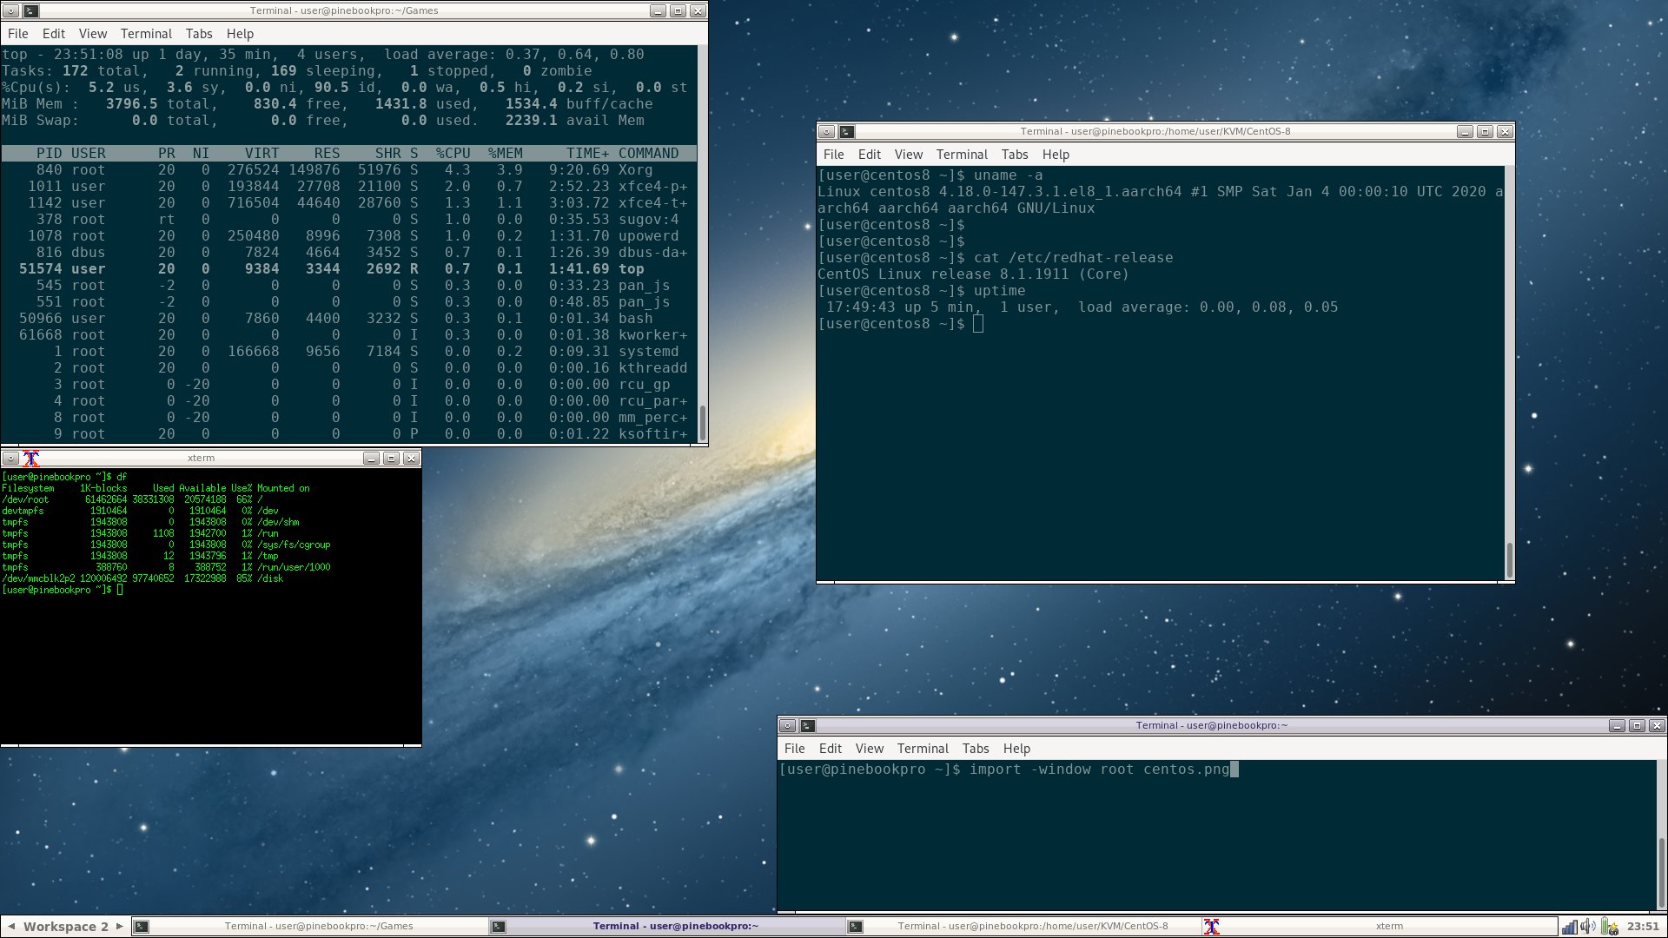Image resolution: width=1668 pixels, height=938 pixels.
Task: Click the 'xterm' taskbar button to focus it
Action: click(1390, 926)
